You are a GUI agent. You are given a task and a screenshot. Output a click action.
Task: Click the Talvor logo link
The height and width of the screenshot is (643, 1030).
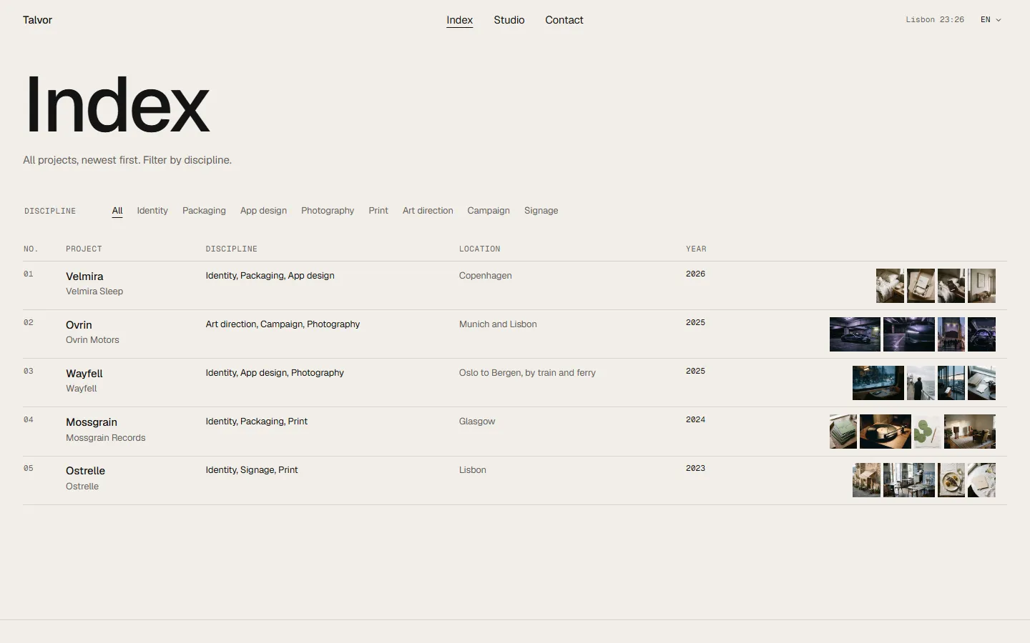click(x=37, y=20)
